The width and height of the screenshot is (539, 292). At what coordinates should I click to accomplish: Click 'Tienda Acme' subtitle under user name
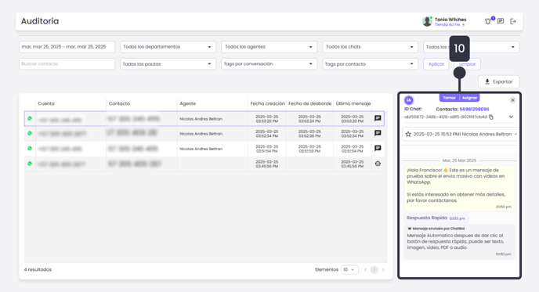coord(447,25)
